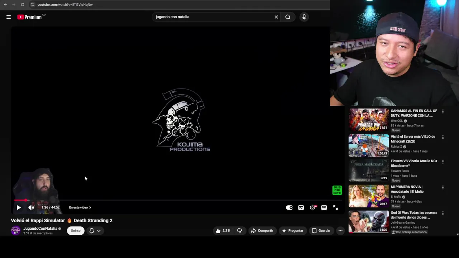Mute the video volume speaker
This screenshot has height=258, width=459.
31,207
